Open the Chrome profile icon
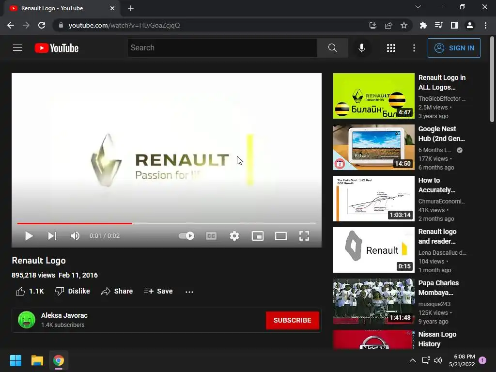Screen dimensions: 496x372 (x=470, y=25)
